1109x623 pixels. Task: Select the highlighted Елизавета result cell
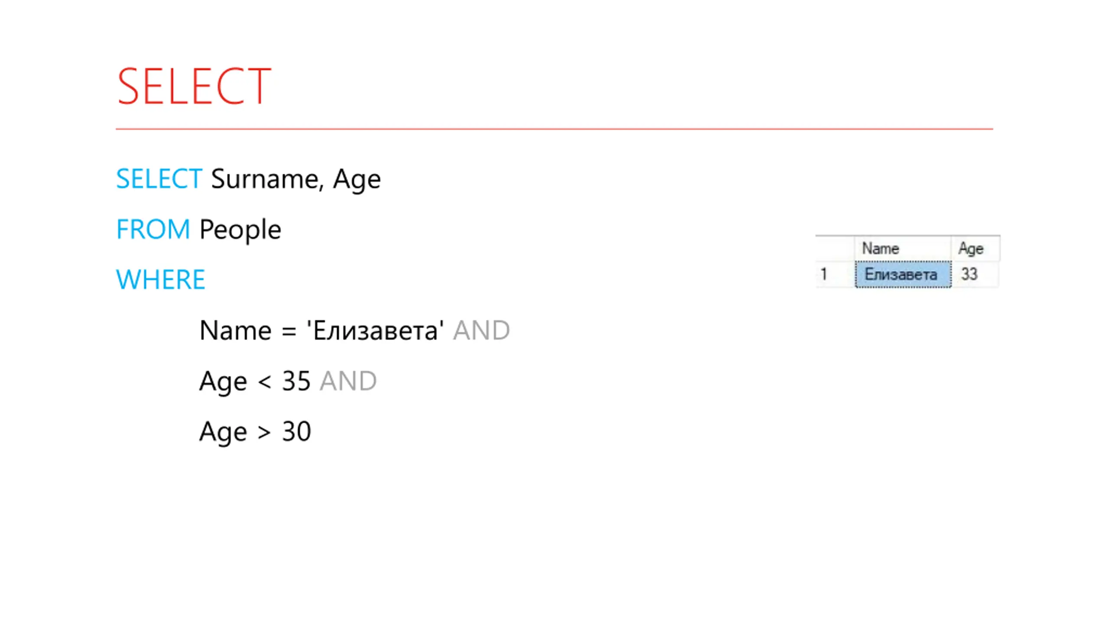(903, 274)
